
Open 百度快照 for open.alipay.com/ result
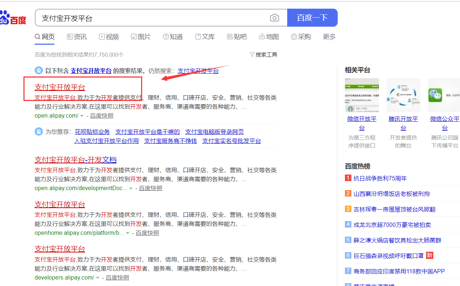point(102,116)
